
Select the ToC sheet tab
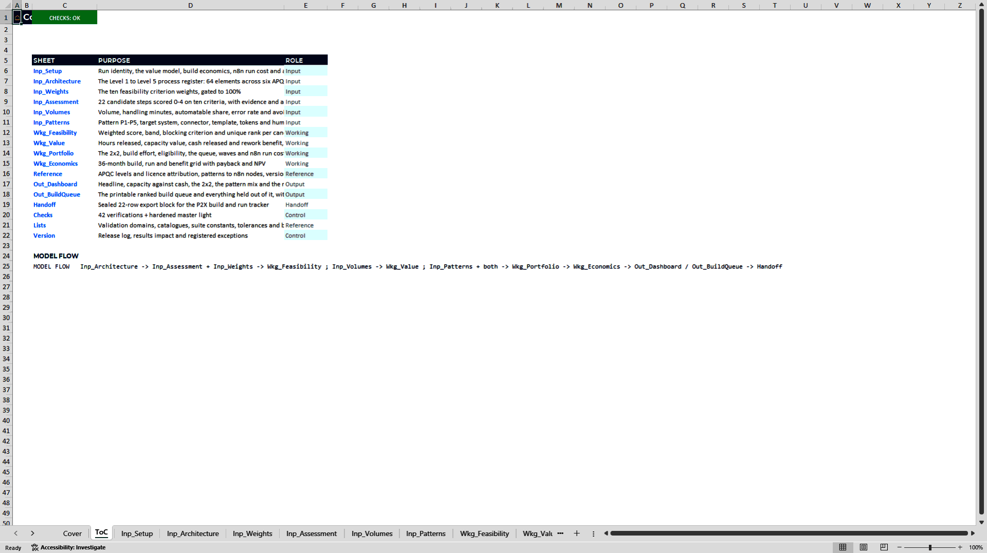[101, 533]
